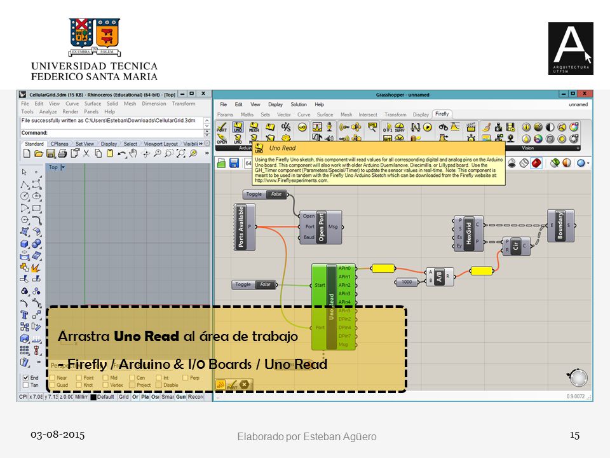Select the Zoom Window tool in Rhino
This screenshot has width=610, height=458.
click(x=169, y=153)
